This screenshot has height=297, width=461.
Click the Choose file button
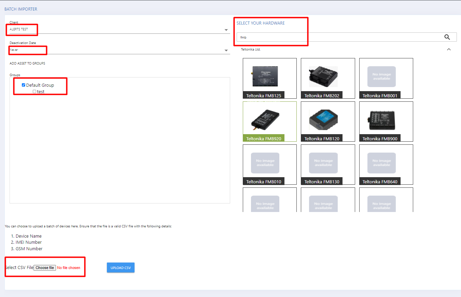click(45, 268)
